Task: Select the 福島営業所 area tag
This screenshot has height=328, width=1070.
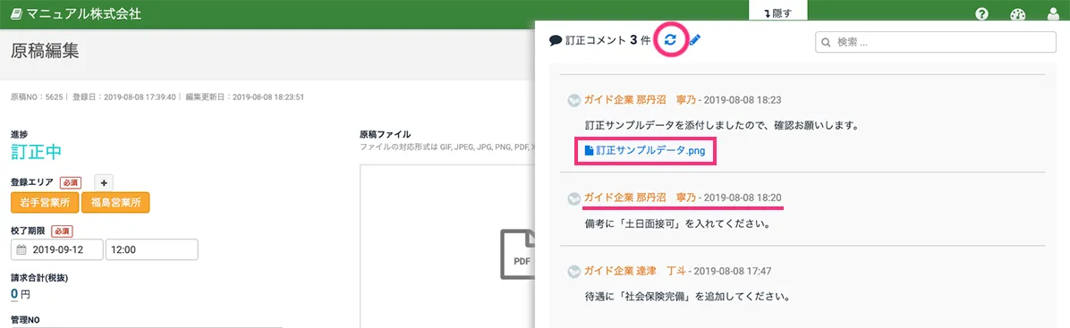Action: [115, 203]
